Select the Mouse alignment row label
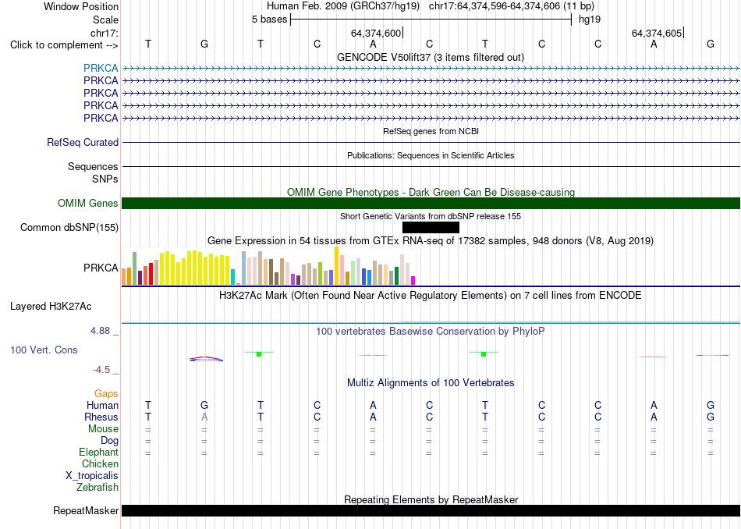The height and width of the screenshot is (529, 741). tap(103, 429)
